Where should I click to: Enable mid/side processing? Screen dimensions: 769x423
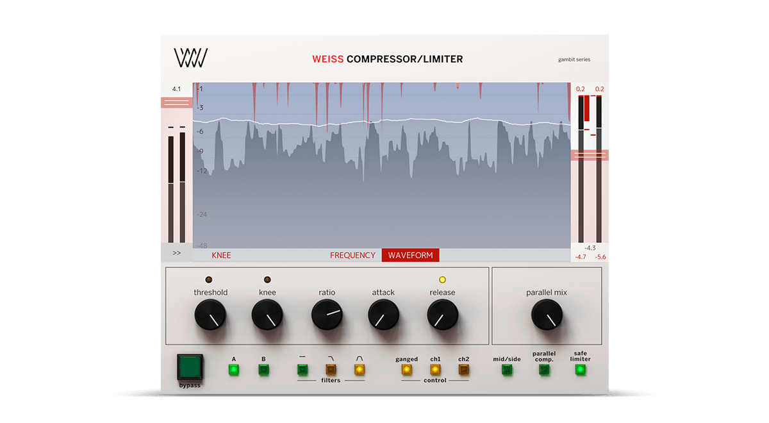(x=507, y=369)
